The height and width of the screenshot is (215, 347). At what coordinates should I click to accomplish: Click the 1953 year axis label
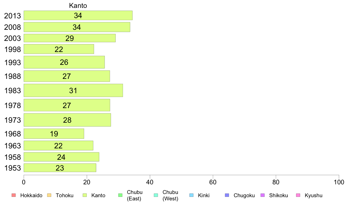(13, 168)
